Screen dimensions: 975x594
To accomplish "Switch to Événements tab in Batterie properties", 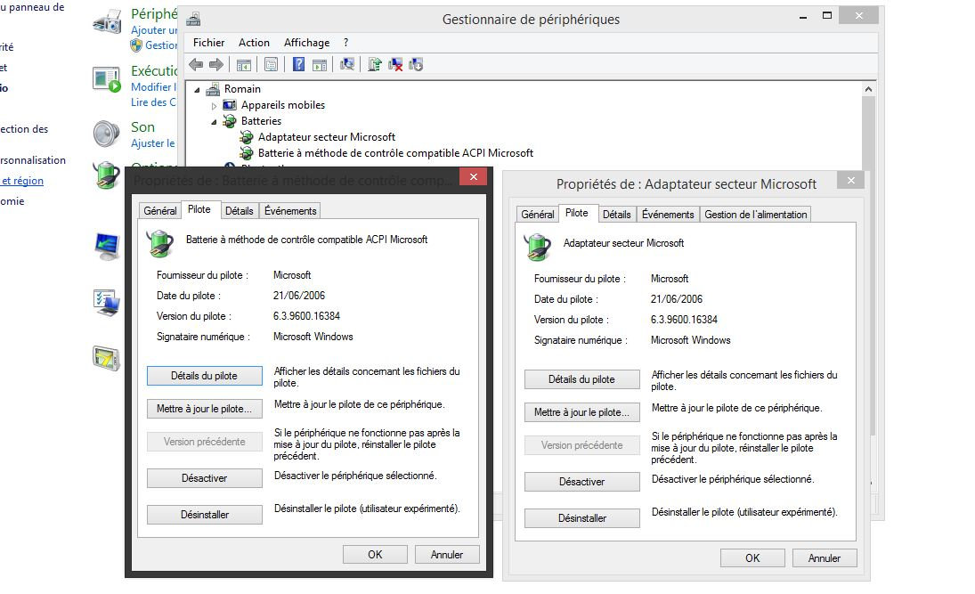I will (290, 211).
